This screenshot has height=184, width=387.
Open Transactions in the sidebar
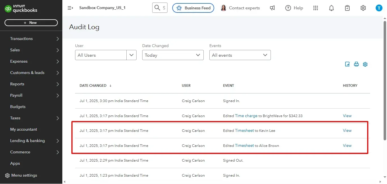click(22, 39)
